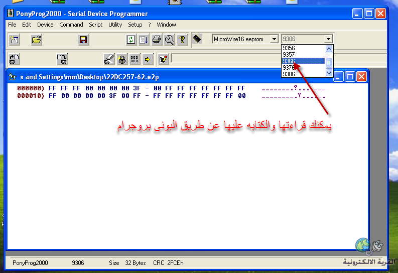The image size is (398, 273).
Task: Click hex row address 000000)
Action: [x=31, y=88]
